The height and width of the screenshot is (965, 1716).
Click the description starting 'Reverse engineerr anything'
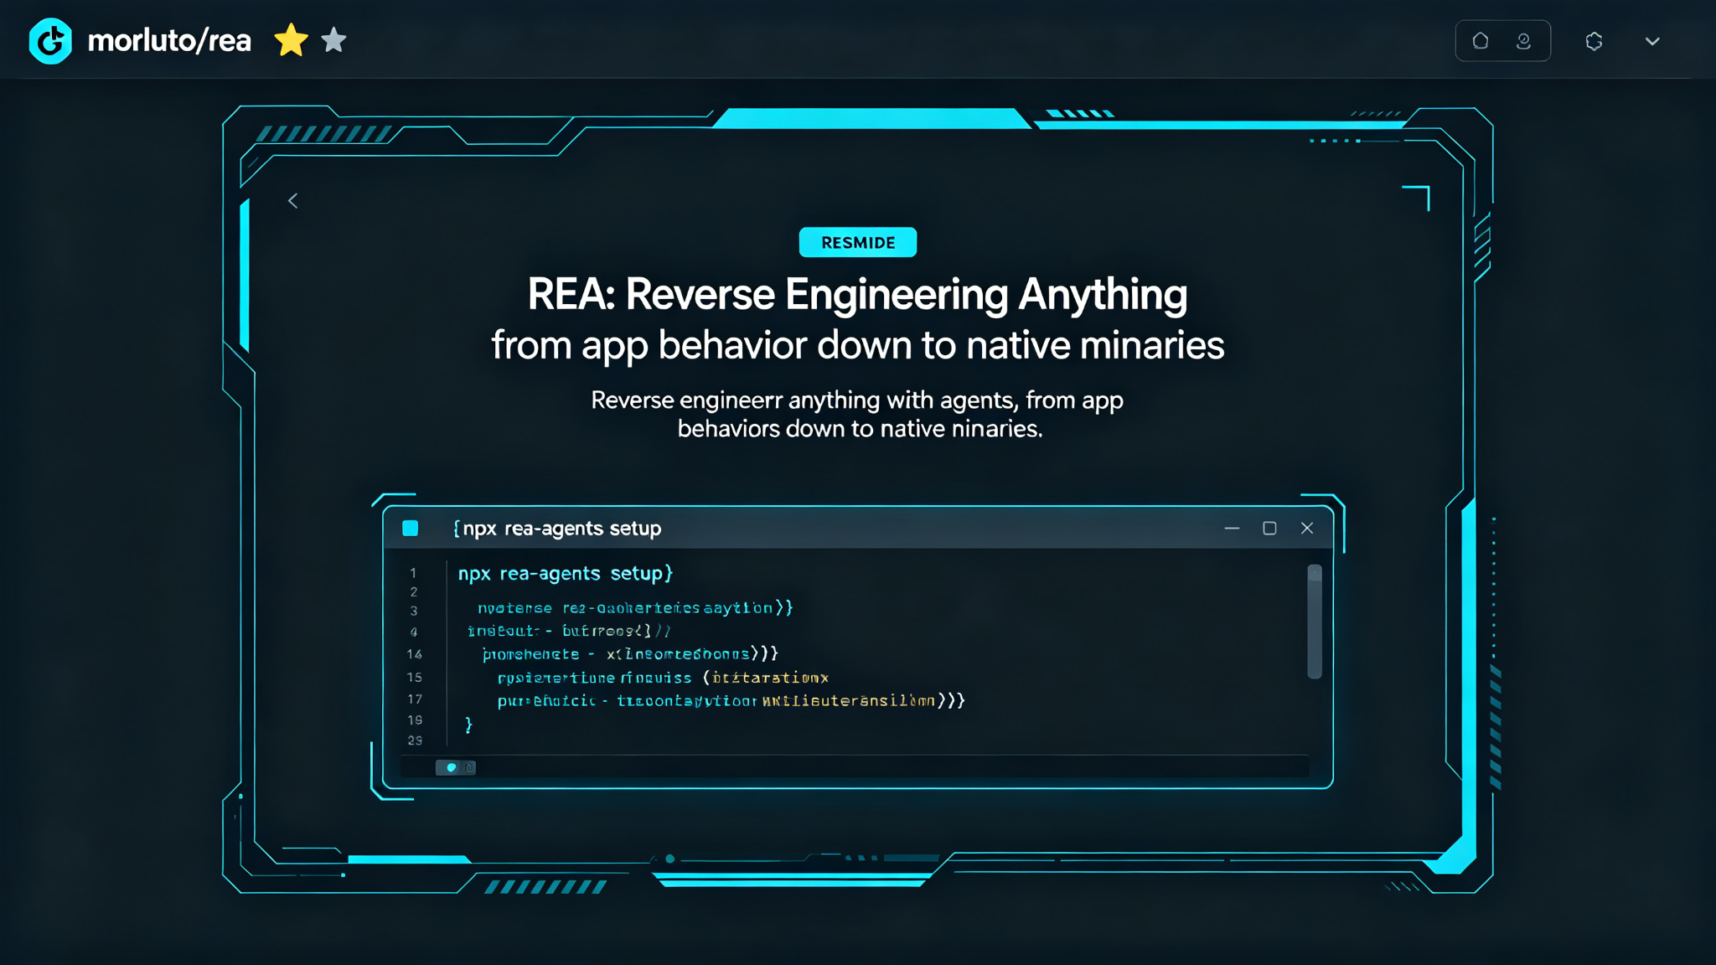click(x=858, y=414)
